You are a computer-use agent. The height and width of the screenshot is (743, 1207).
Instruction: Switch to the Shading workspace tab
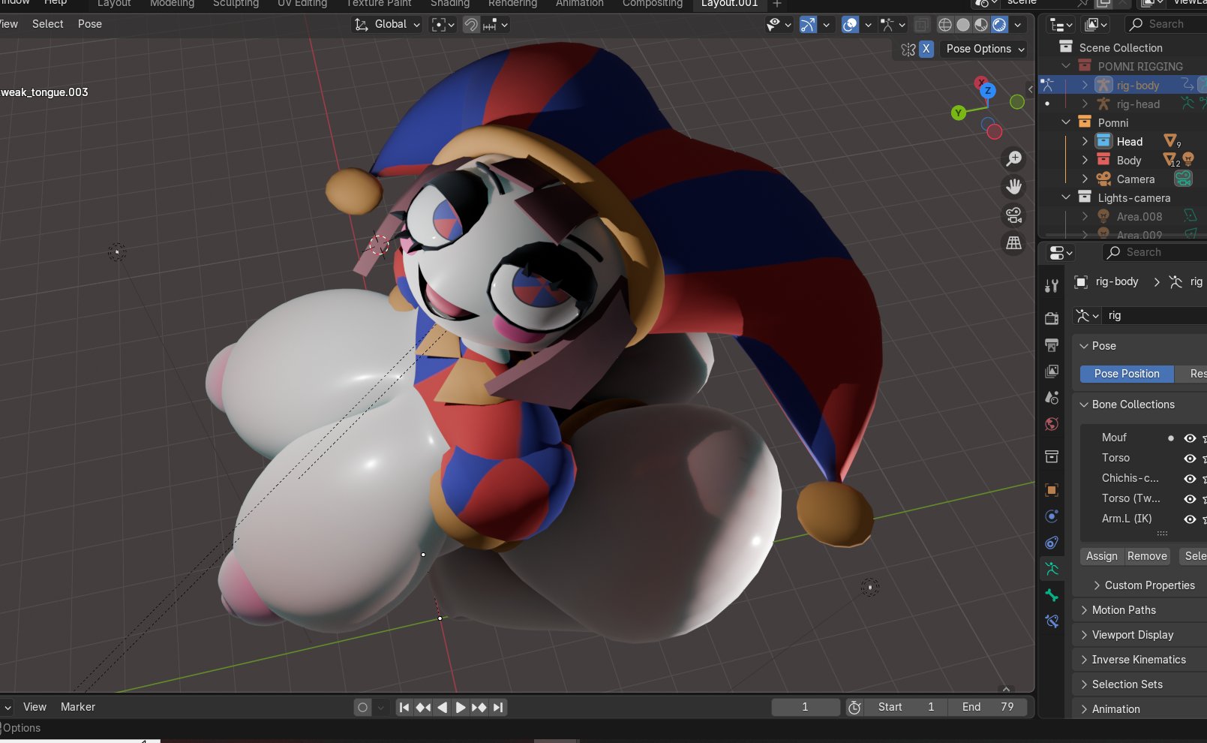point(450,4)
